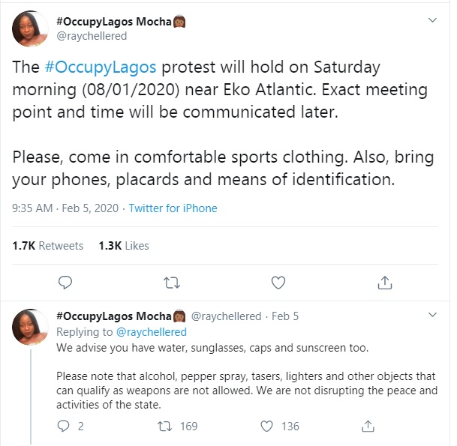457x446 pixels.
Task: Click the Twitter for iPhone source link
Action: coord(173,208)
